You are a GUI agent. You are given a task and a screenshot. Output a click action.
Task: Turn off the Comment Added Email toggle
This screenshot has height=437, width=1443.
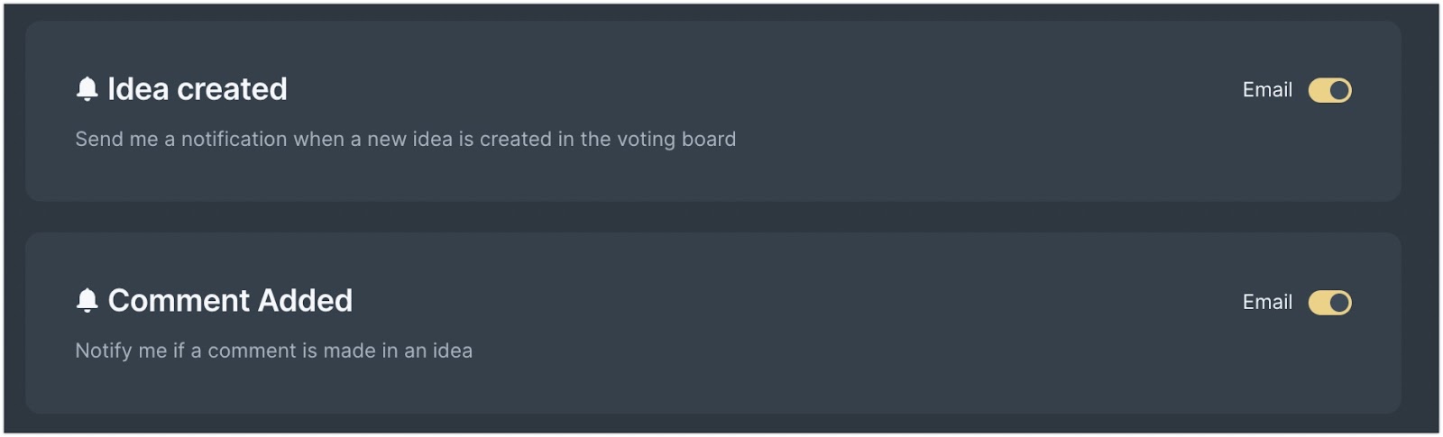(x=1329, y=303)
